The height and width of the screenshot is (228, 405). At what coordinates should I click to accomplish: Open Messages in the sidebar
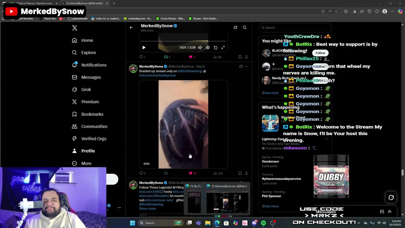tap(86, 77)
